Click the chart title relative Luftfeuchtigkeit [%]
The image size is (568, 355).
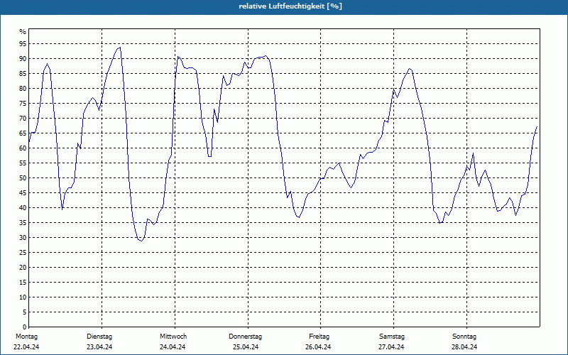pos(290,6)
